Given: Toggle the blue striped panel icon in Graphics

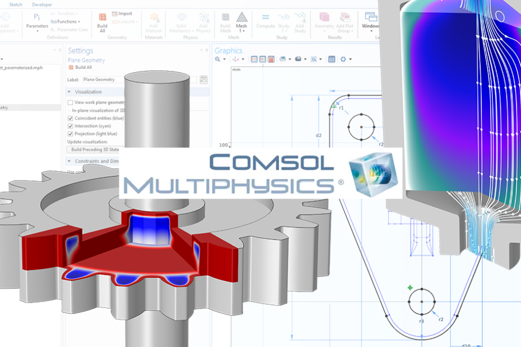Looking at the screenshot, I should (x=332, y=59).
